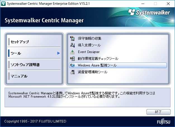175x127 pixels.
Task: Click the 終了 button to exit
Action: pos(159,112)
